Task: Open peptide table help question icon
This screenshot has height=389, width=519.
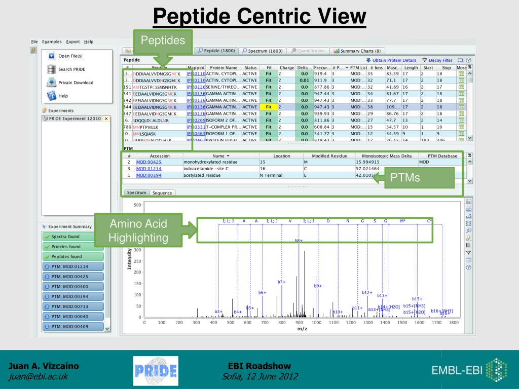Action: point(468,60)
